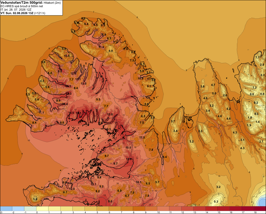266x214 pixels.
Task: Click the temperature value "5.0" on the map
Action: [x=214, y=93]
